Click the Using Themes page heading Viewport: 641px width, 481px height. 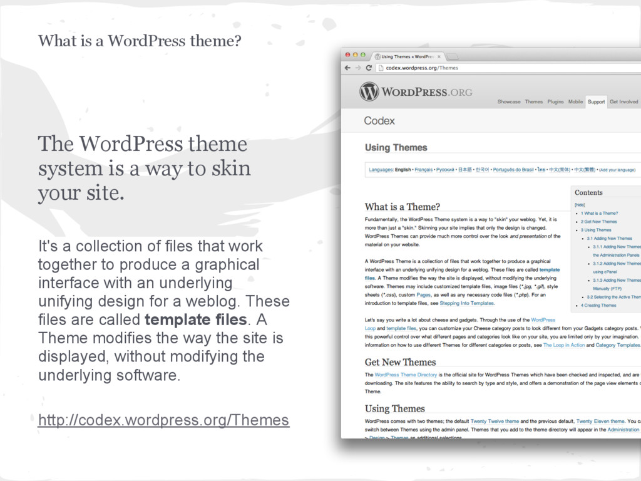click(x=396, y=148)
